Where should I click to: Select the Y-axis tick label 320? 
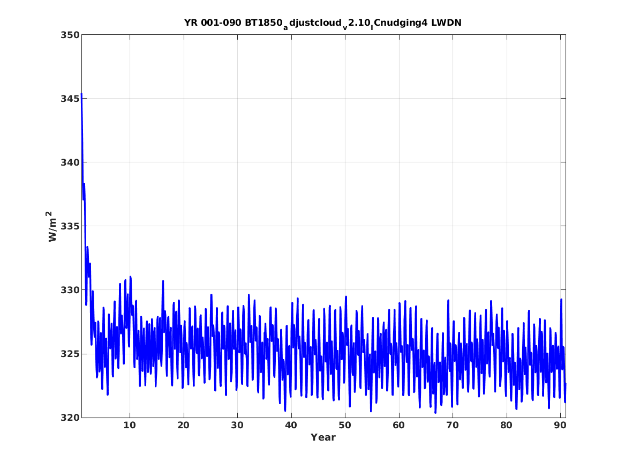70,418
